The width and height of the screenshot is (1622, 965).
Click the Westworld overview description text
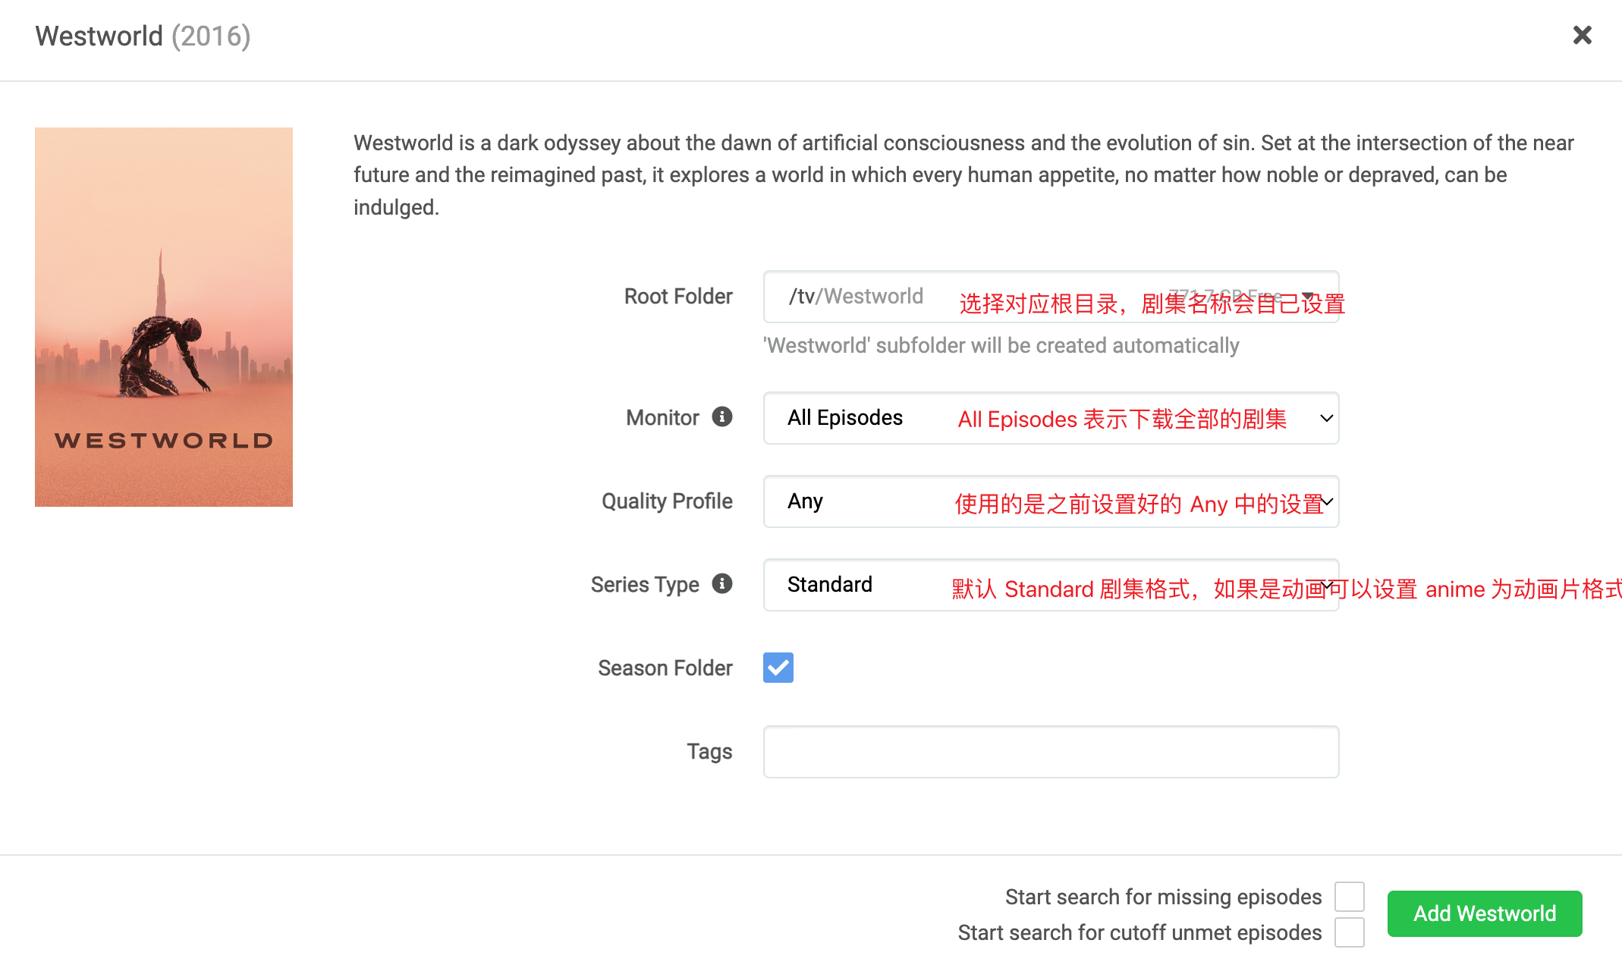(963, 175)
